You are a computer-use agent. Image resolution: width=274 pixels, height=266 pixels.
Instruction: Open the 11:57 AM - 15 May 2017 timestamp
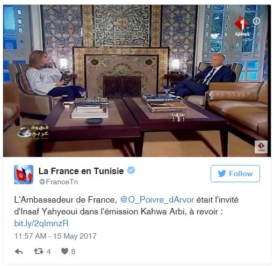tap(55, 236)
